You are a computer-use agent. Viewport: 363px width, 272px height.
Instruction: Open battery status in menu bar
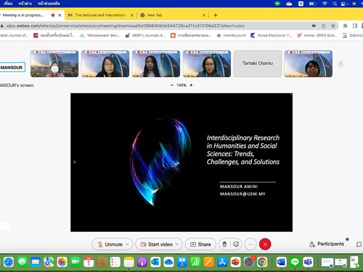point(313,3)
